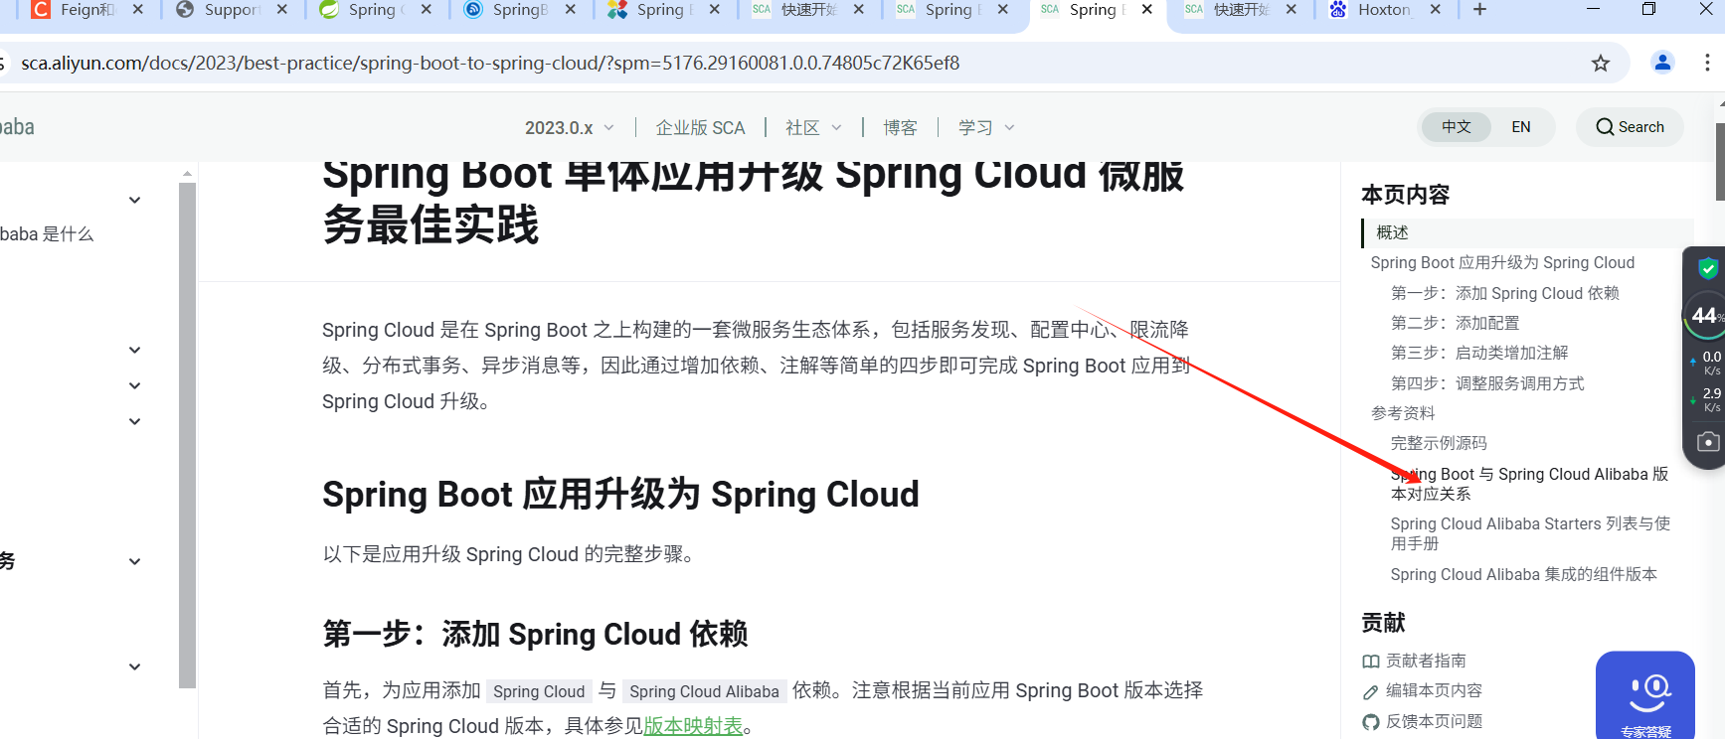The width and height of the screenshot is (1725, 739).
Task: Click the camera screenshot icon in floating widget
Action: (x=1708, y=442)
